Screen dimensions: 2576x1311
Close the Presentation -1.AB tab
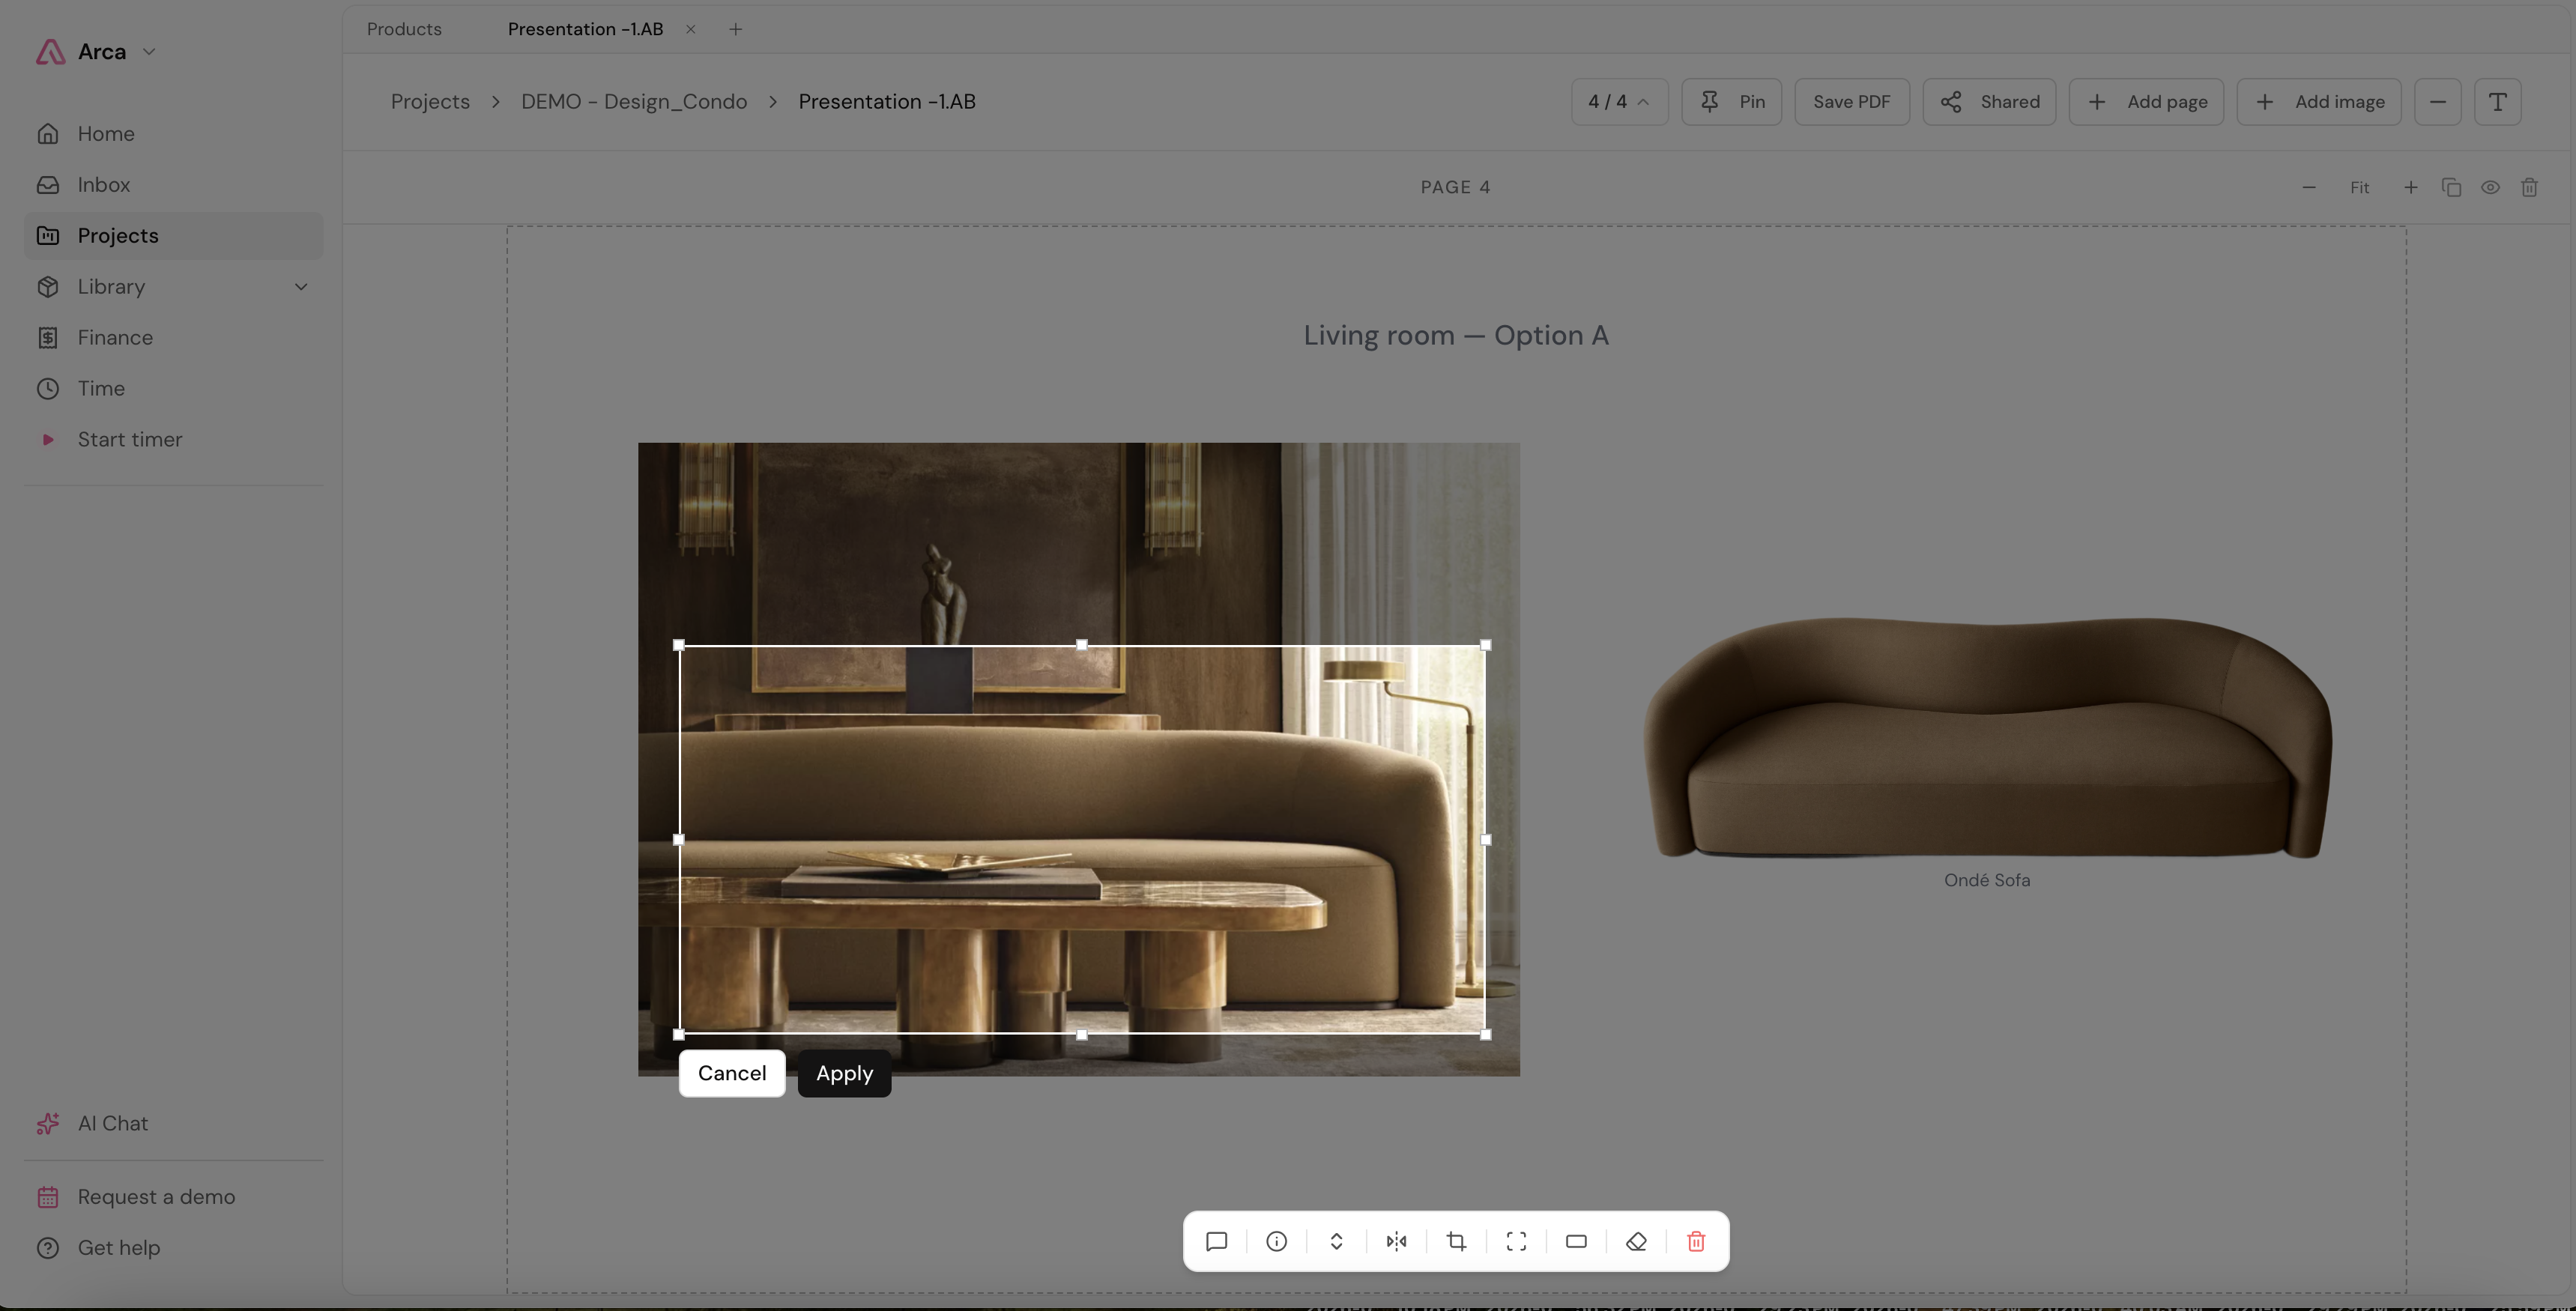coord(690,29)
